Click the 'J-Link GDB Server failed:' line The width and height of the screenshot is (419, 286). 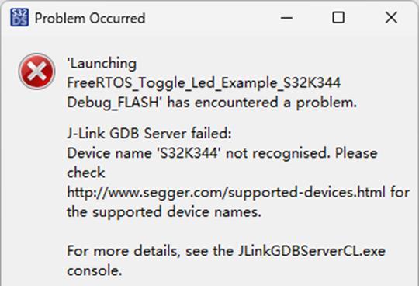pyautogui.click(x=150, y=133)
